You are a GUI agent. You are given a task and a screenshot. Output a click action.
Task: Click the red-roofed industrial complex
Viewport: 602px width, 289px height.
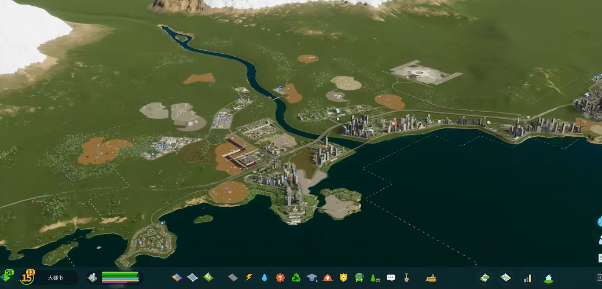pyautogui.click(x=241, y=153)
